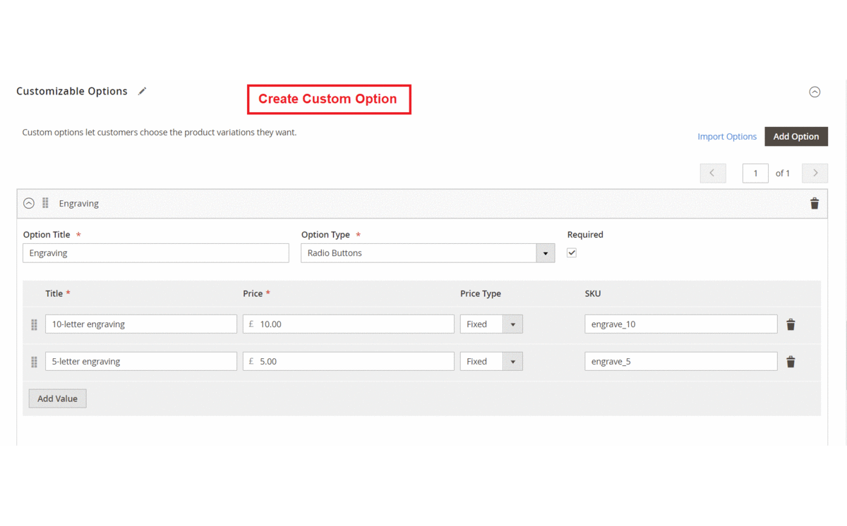Click drag handle of 10-letter engraving row
The width and height of the screenshot is (847, 526).
tap(34, 324)
